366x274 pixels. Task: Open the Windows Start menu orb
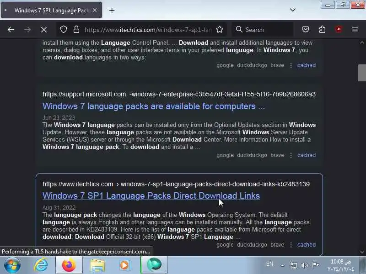pyautogui.click(x=12, y=265)
